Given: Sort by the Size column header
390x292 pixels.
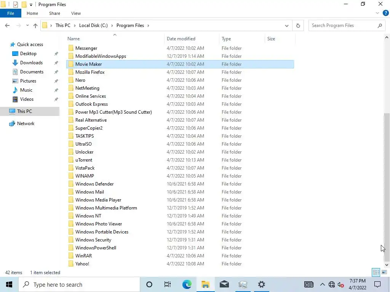Looking at the screenshot, I should 271,39.
